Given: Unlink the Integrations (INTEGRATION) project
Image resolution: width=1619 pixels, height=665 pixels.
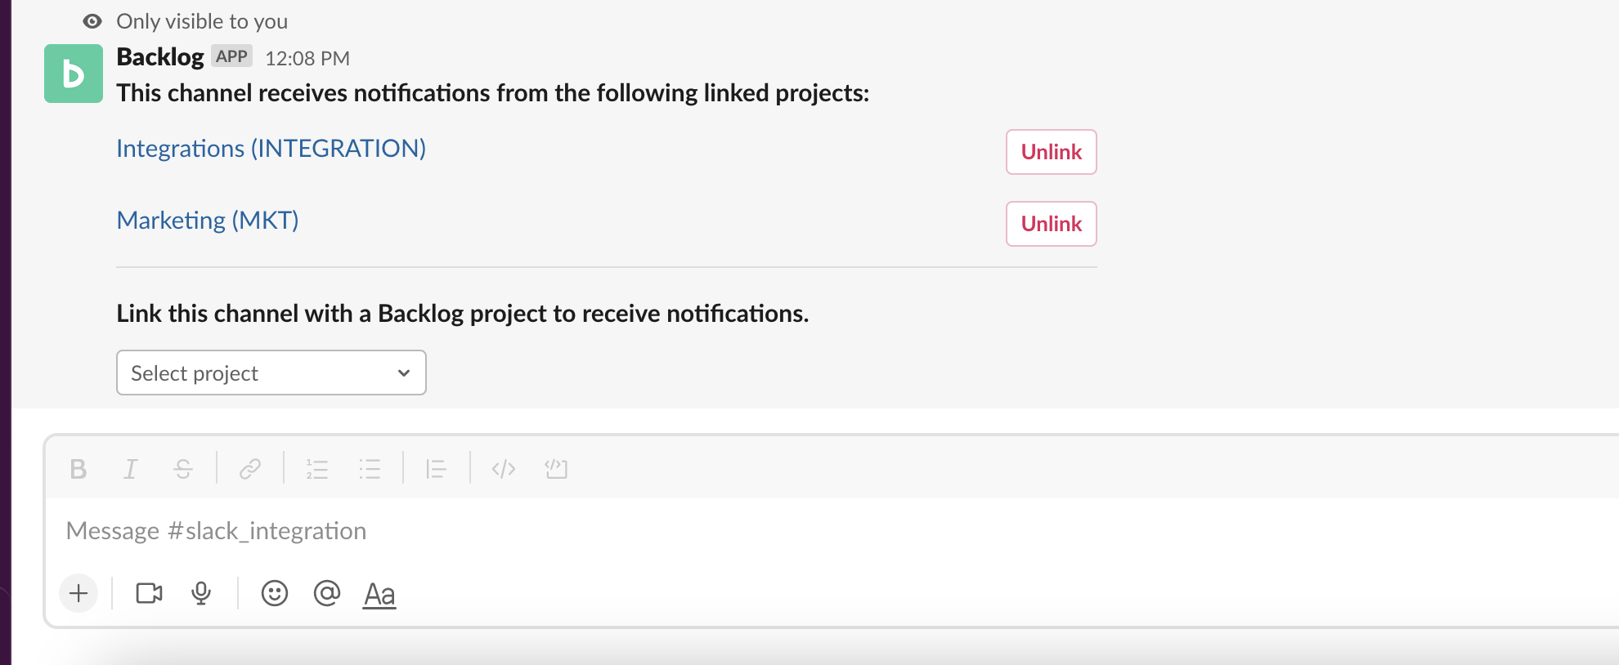Looking at the screenshot, I should tap(1051, 152).
